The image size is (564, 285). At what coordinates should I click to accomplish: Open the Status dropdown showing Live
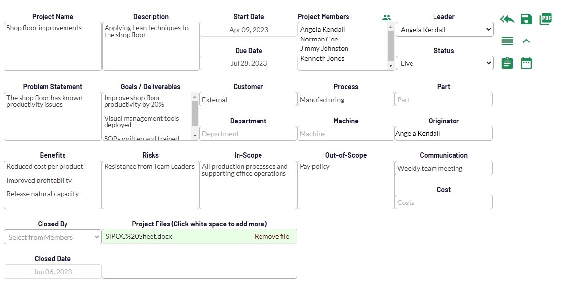click(x=444, y=63)
